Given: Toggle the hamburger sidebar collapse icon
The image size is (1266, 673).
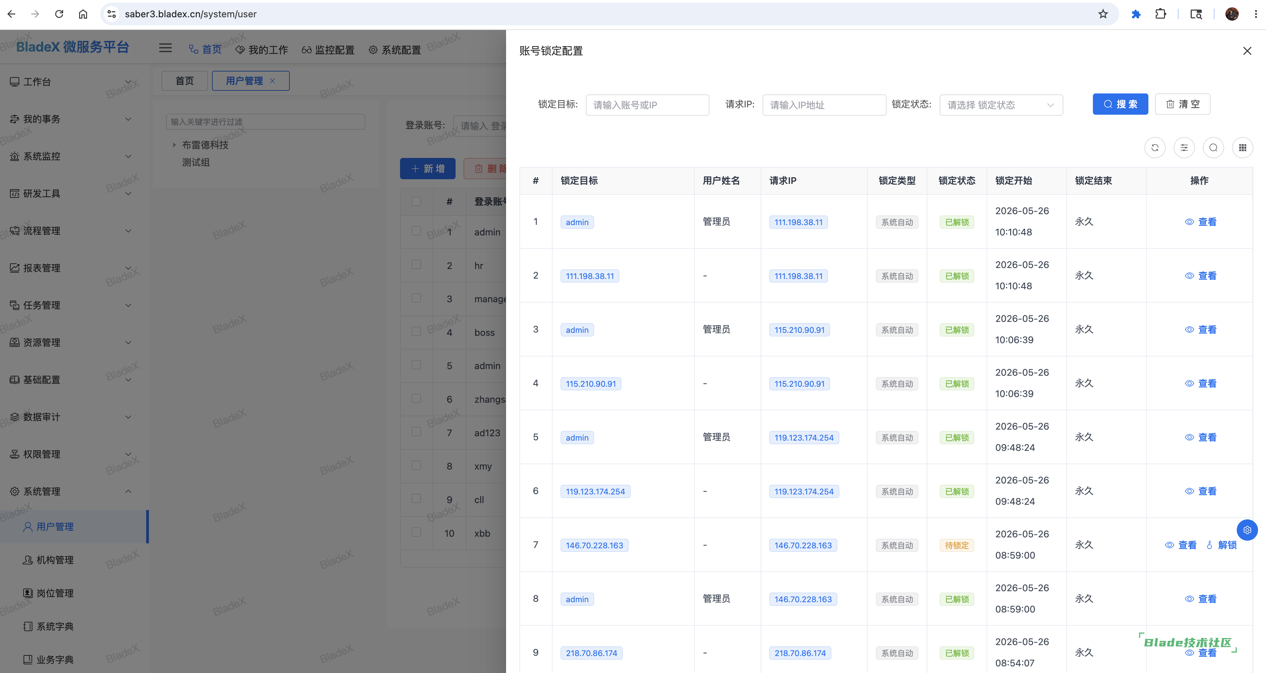Looking at the screenshot, I should point(165,48).
